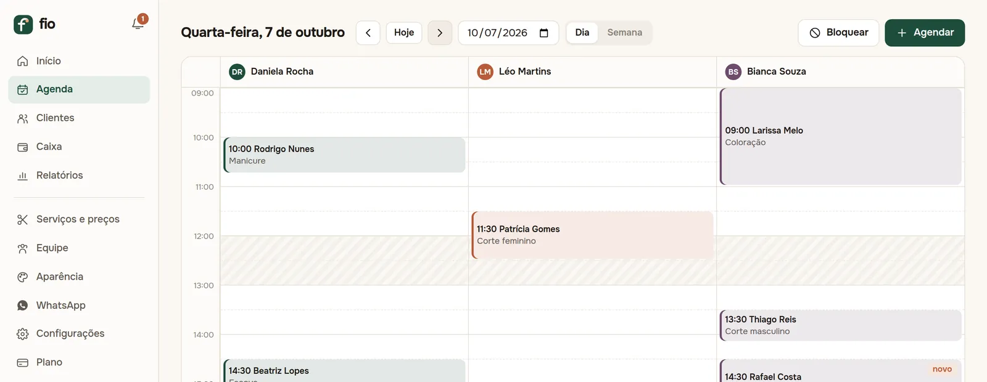Go to Início in the sidebar
This screenshot has width=987, height=382.
click(79, 61)
